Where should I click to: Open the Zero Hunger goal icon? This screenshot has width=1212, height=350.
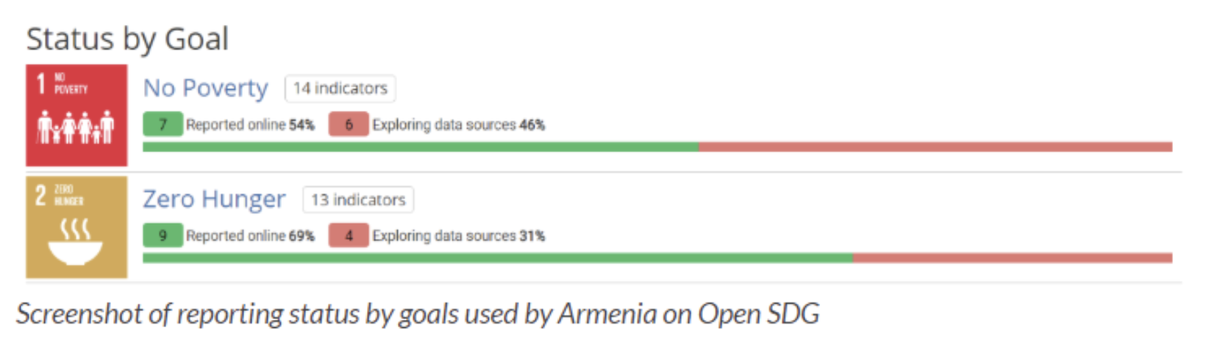[x=76, y=227]
